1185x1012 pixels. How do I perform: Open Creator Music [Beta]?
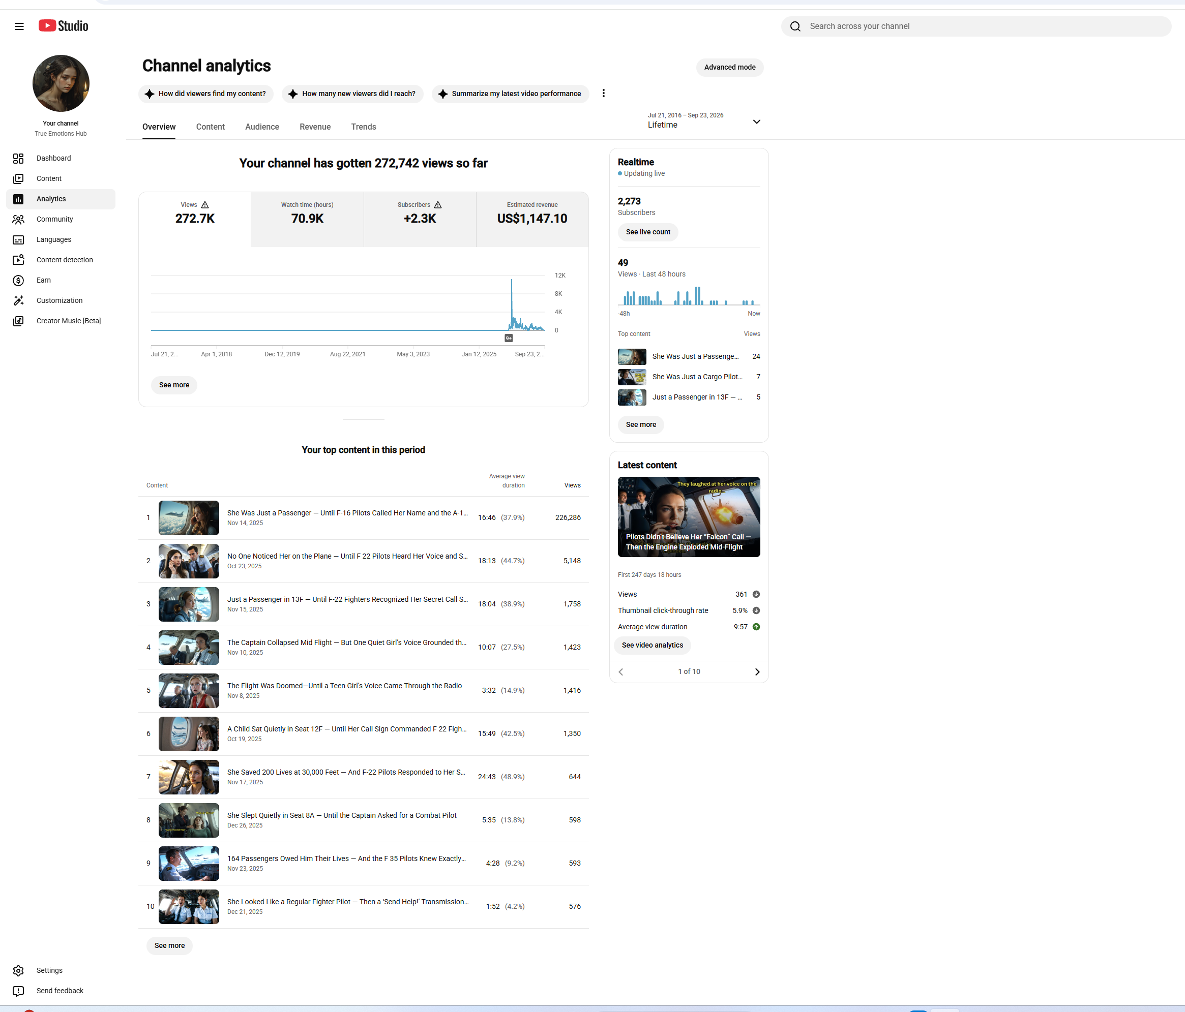(x=61, y=321)
